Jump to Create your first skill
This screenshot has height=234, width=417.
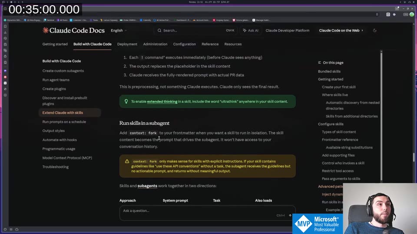[338, 87]
